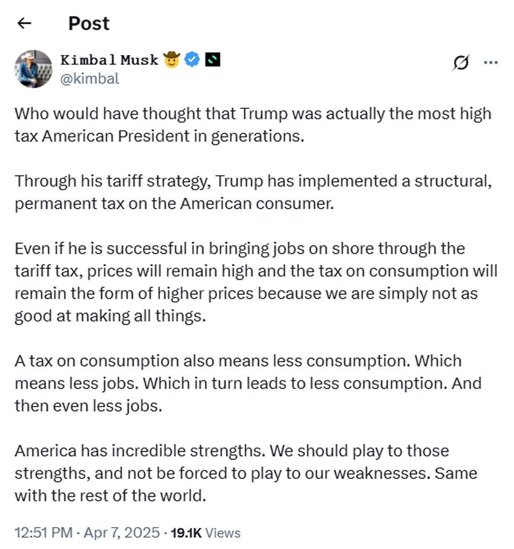
Task: Open the three-dot more options menu
Action: click(x=491, y=63)
